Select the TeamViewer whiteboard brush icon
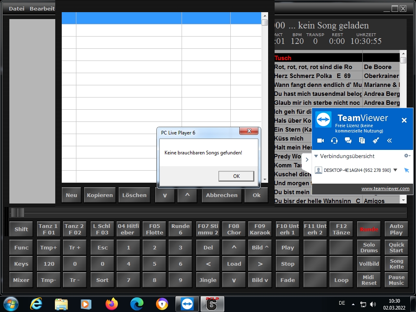 pos(376,141)
